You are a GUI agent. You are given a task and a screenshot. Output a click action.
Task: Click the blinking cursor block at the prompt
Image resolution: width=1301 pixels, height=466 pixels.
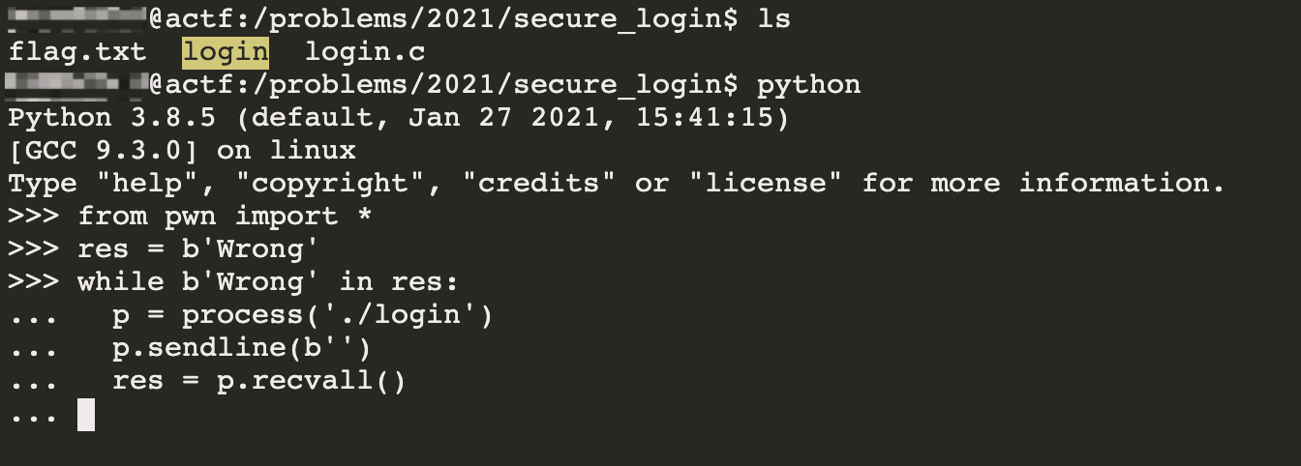pos(86,415)
